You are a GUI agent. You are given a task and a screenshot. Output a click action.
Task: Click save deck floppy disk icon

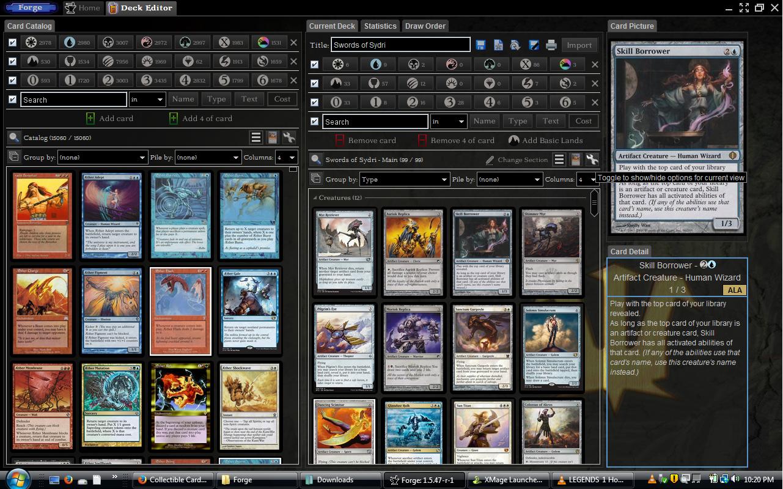click(x=480, y=45)
